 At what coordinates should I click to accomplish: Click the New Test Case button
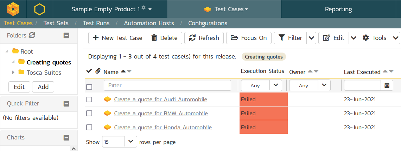[117, 38]
